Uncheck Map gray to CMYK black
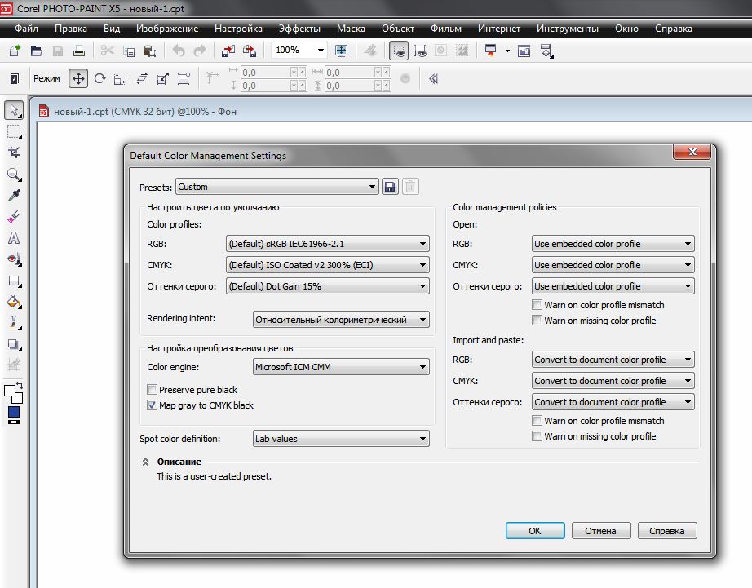 (x=152, y=405)
